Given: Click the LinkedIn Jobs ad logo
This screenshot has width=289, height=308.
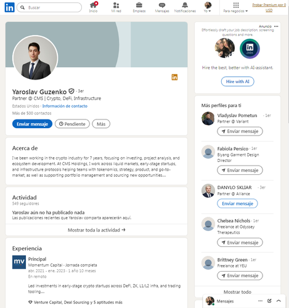Looking at the screenshot, I should [x=250, y=49].
